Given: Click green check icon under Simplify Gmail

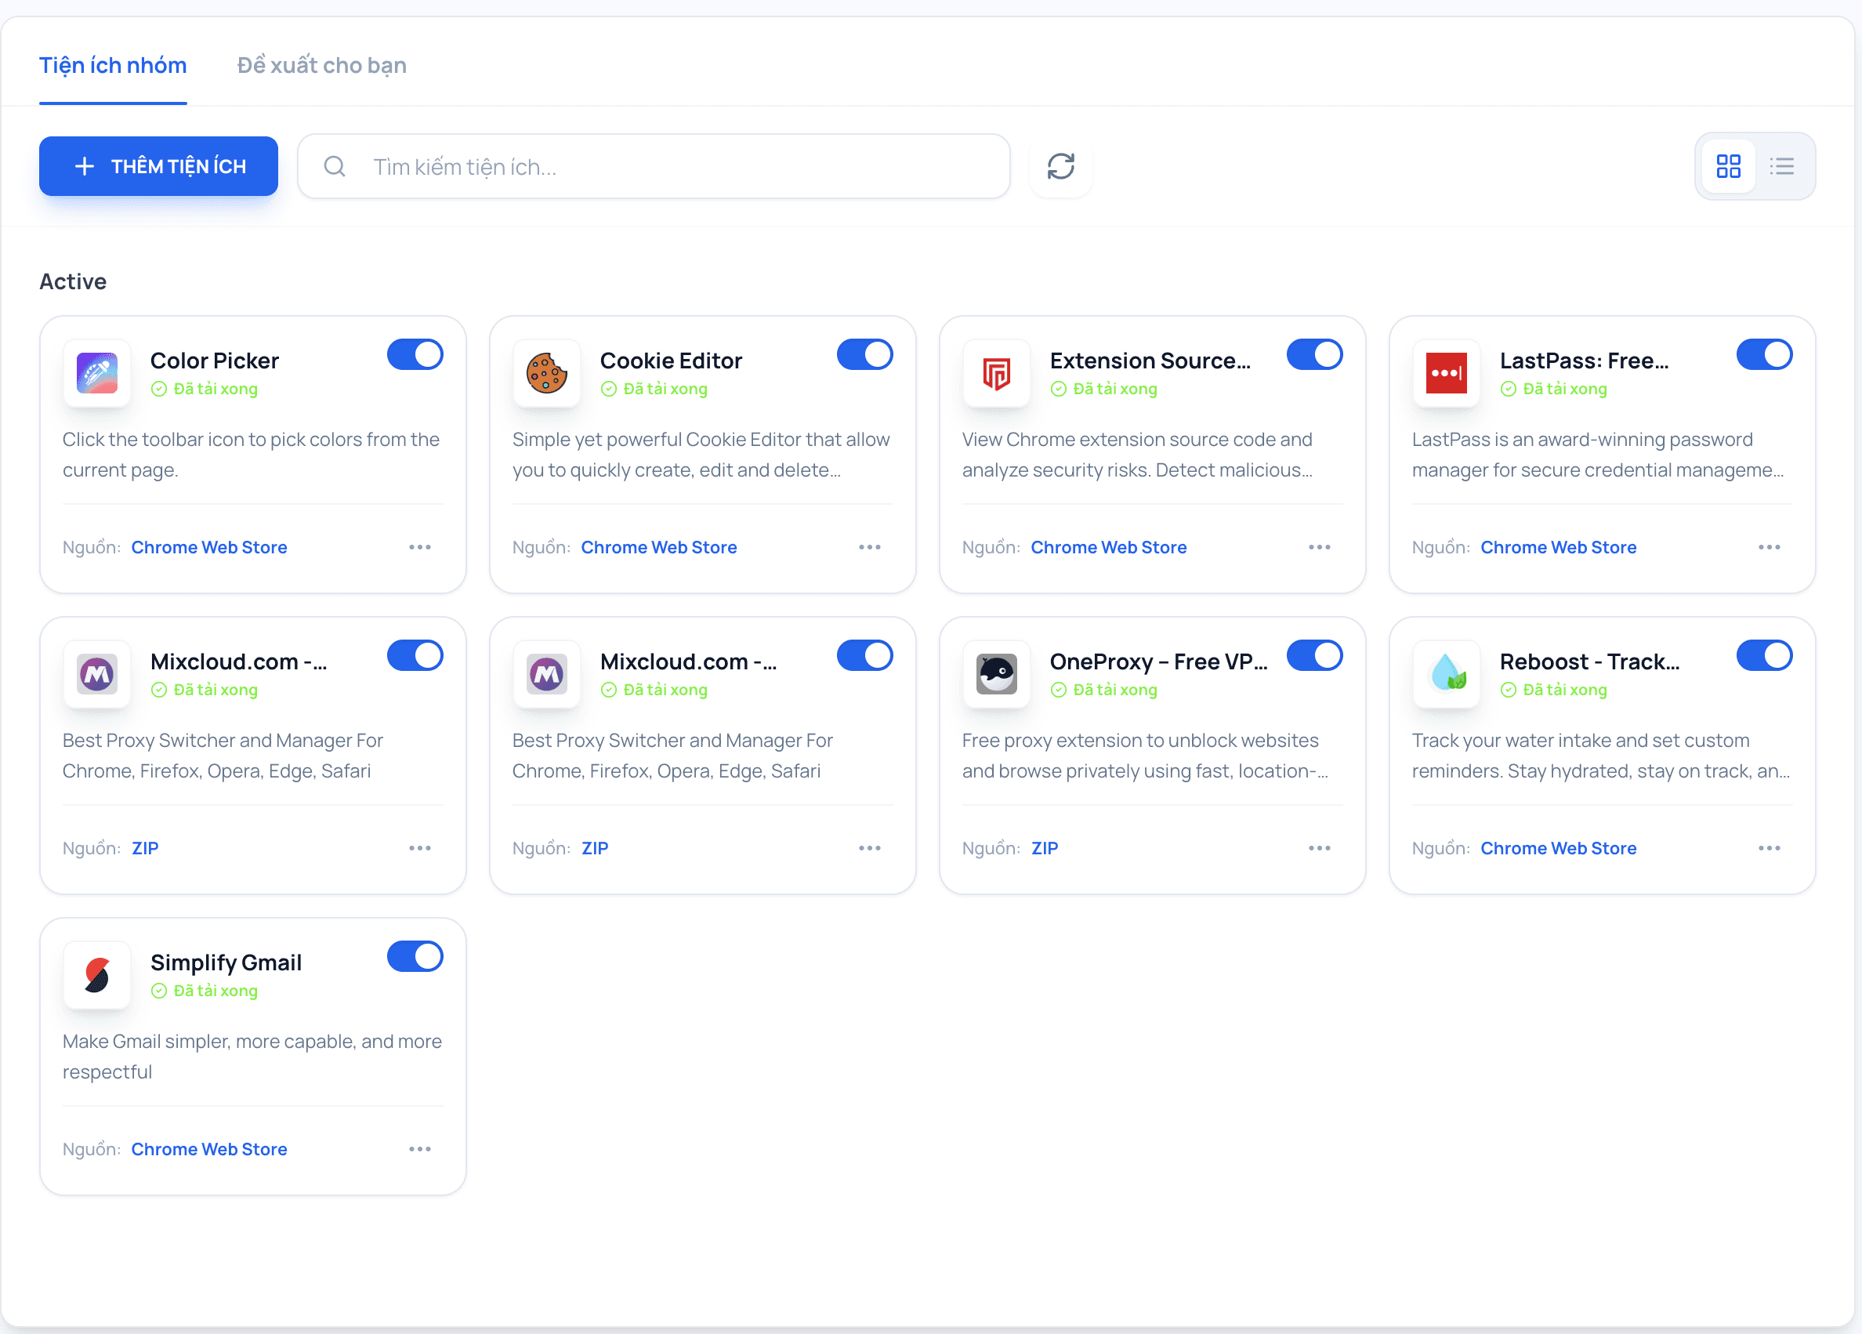Looking at the screenshot, I should click(x=159, y=991).
